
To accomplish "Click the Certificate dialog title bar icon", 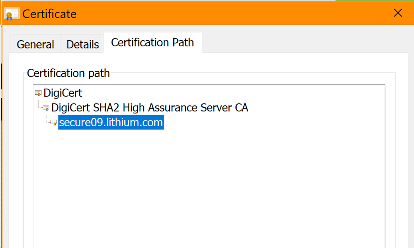I will pos(12,14).
